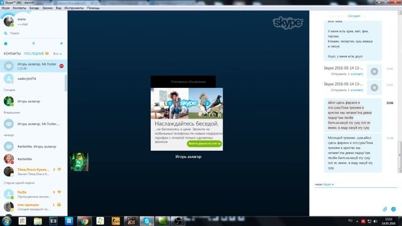
Task: Open the Беседа menu
Action: (34, 8)
